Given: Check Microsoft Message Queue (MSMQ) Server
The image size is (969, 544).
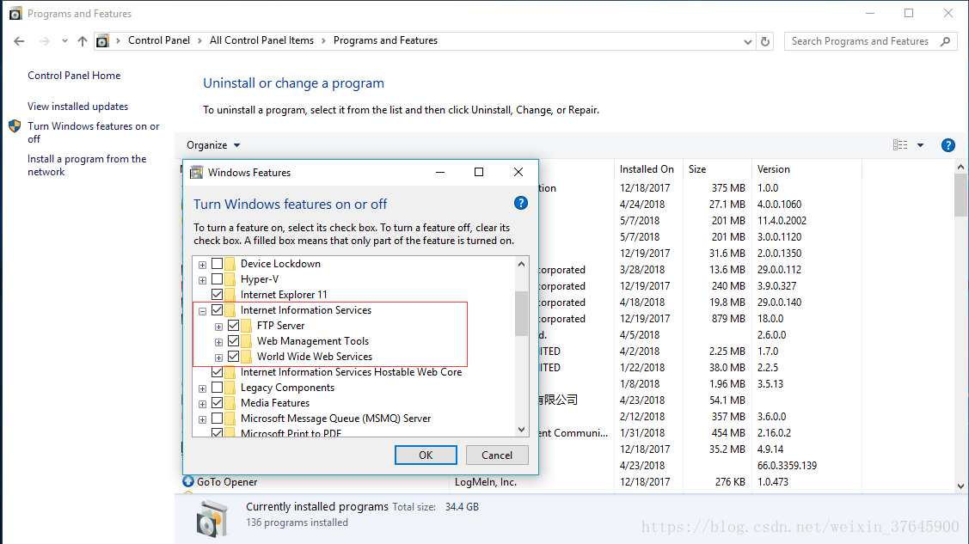Looking at the screenshot, I should pyautogui.click(x=217, y=418).
